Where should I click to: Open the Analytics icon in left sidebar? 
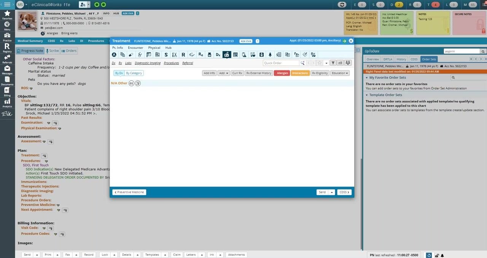[x=7, y=103]
